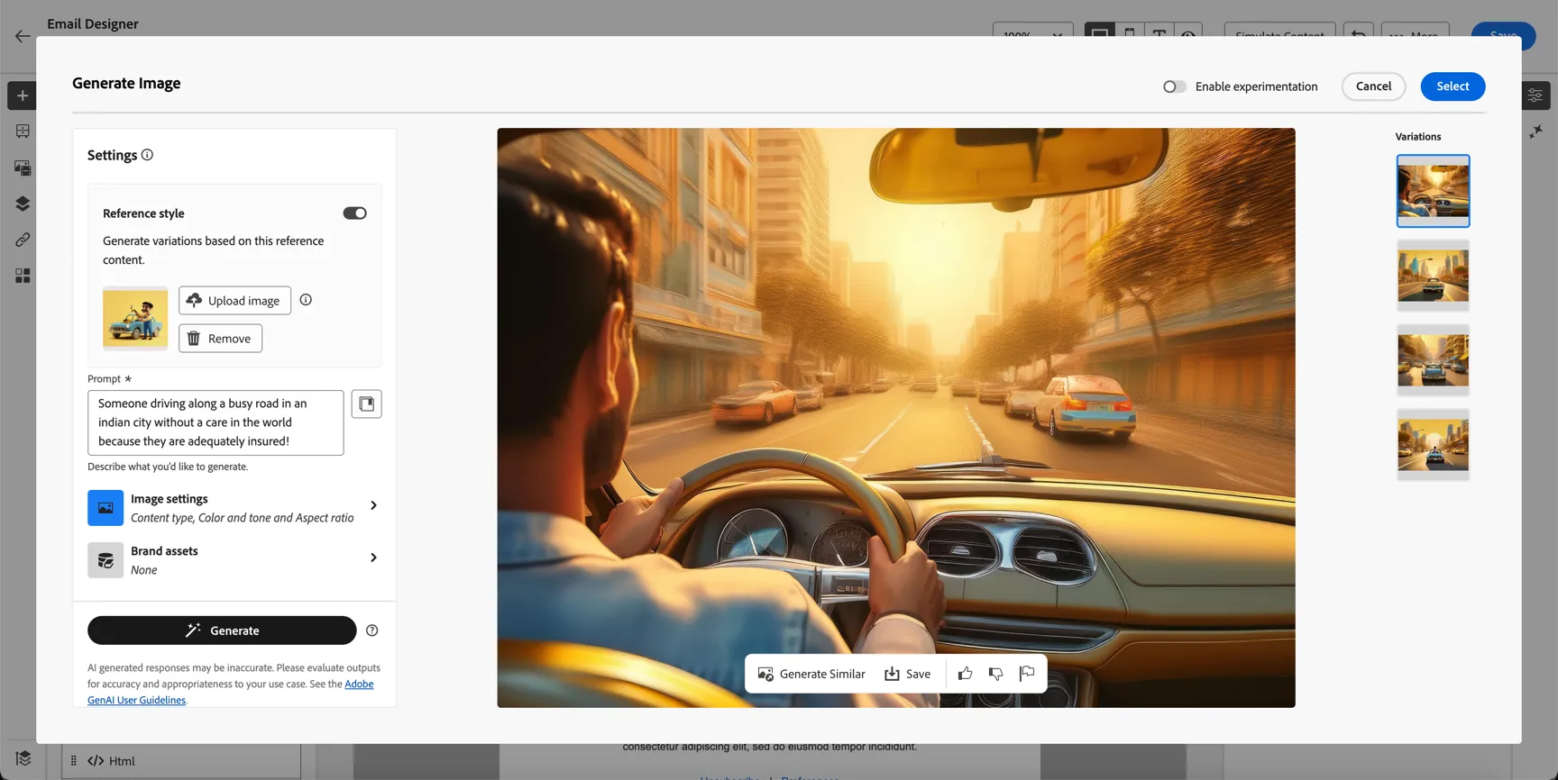The height and width of the screenshot is (780, 1558).
Task: Click the add plus icon in sidebar
Action: (x=23, y=95)
